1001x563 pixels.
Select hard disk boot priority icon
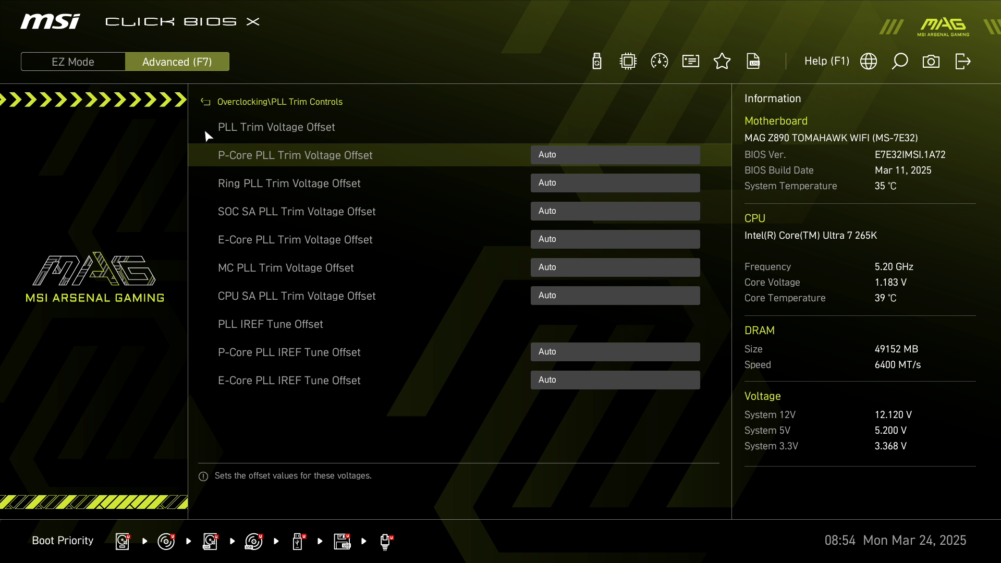point(123,541)
